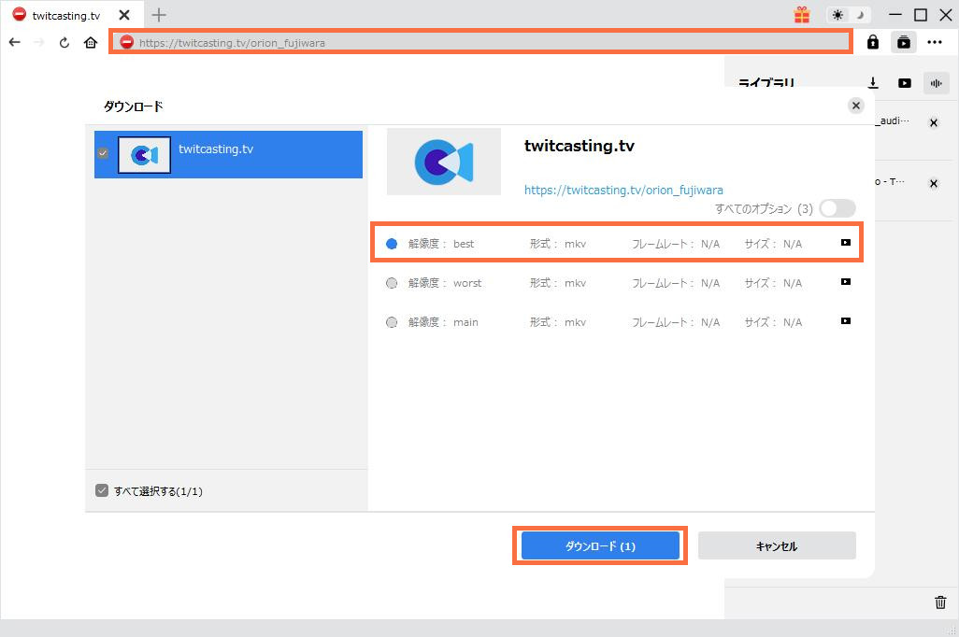The width and height of the screenshot is (959, 637).
Task: Show the library downloads tab icon
Action: point(873,83)
